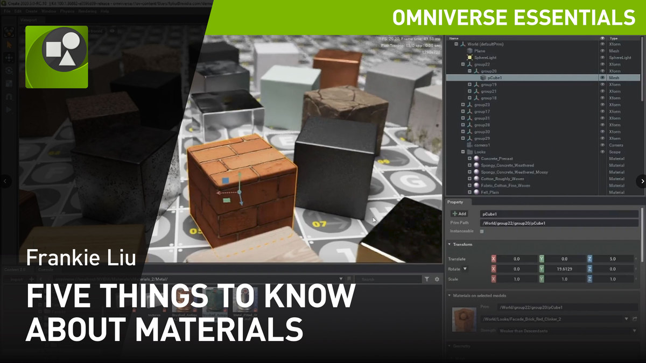Activate the Rotate tool in left toolbar
Screen dimensions: 646x363
(x=9, y=70)
